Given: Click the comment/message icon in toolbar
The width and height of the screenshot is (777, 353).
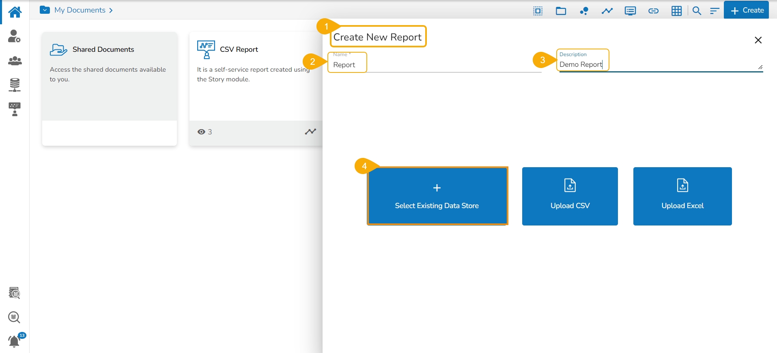Looking at the screenshot, I should point(630,11).
